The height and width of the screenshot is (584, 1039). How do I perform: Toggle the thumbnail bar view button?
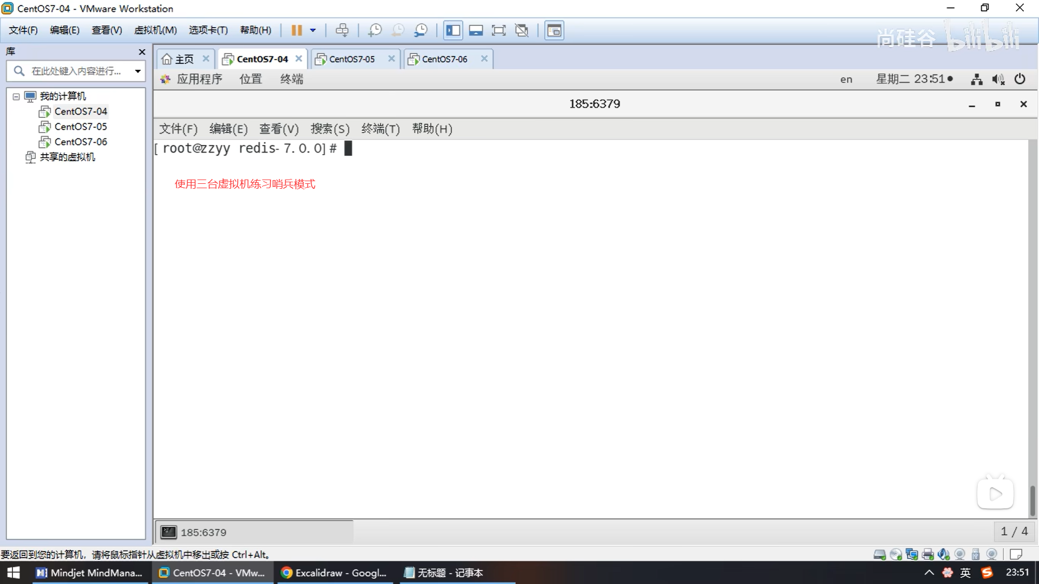476,30
